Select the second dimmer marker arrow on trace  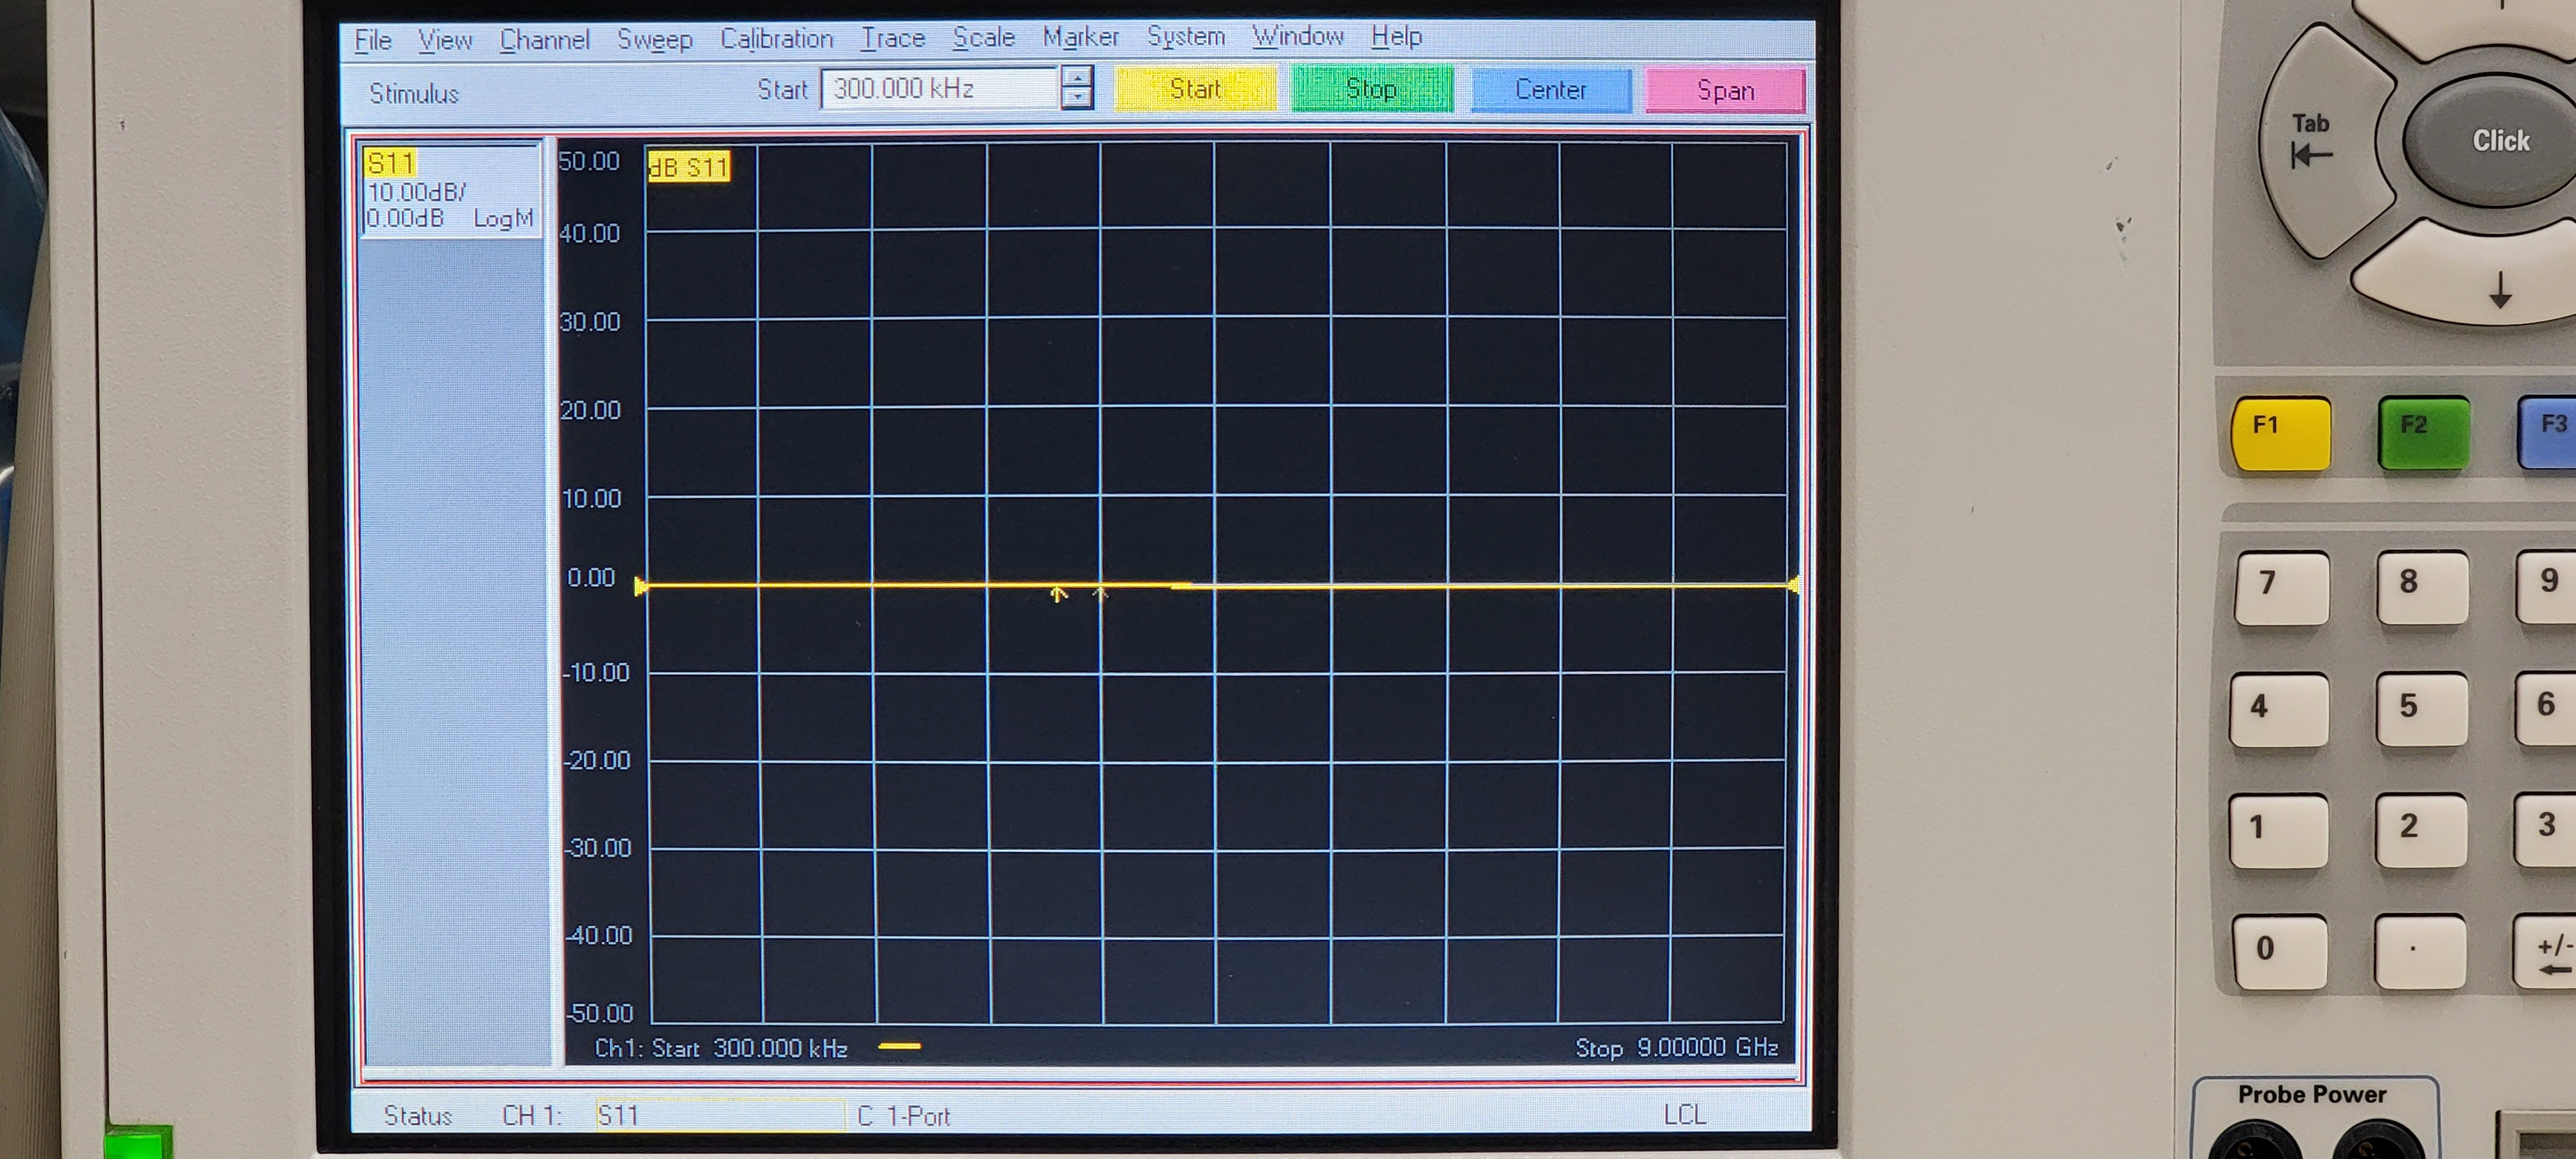pyautogui.click(x=1100, y=595)
